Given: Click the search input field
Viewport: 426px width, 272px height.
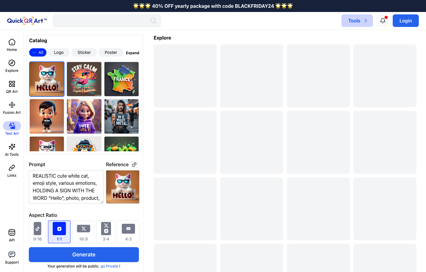Looking at the screenshot, I should coord(102,21).
